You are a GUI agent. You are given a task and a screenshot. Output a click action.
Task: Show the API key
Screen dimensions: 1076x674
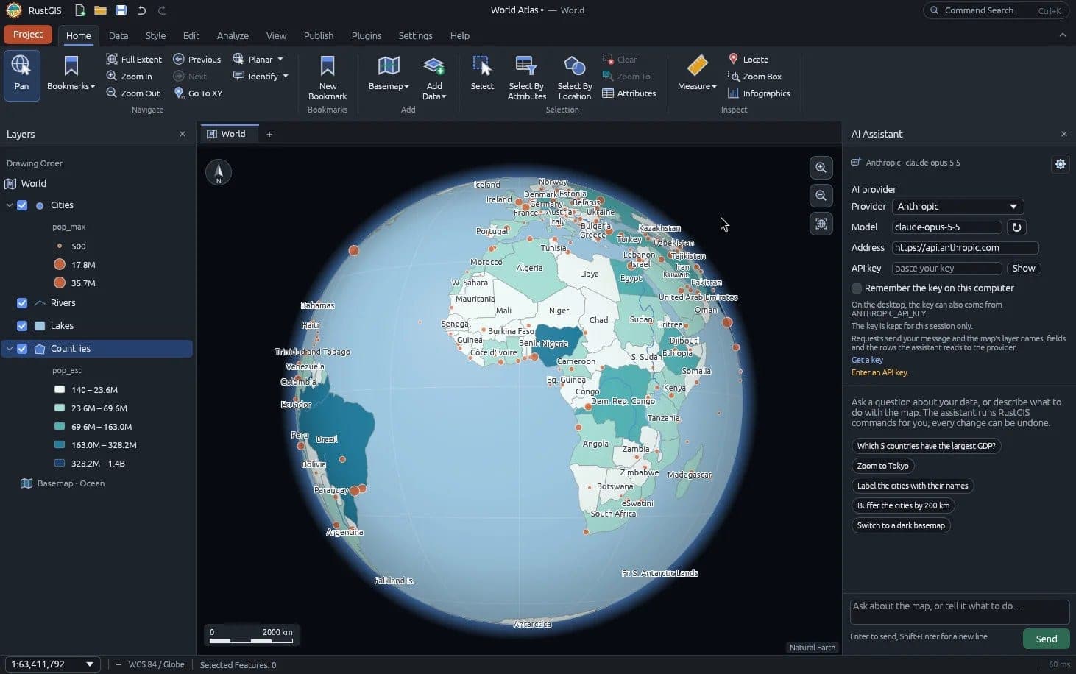[1023, 269]
